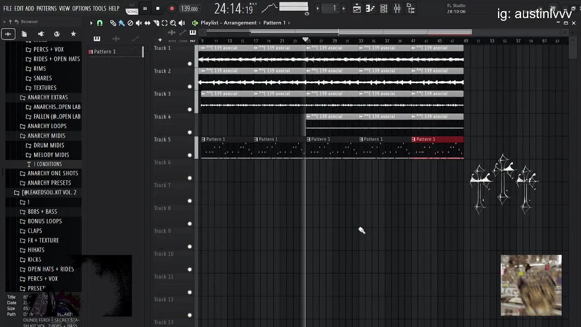Switch playlist focus to CHAN
Screen dimensions: 581x327
(x=183, y=41)
